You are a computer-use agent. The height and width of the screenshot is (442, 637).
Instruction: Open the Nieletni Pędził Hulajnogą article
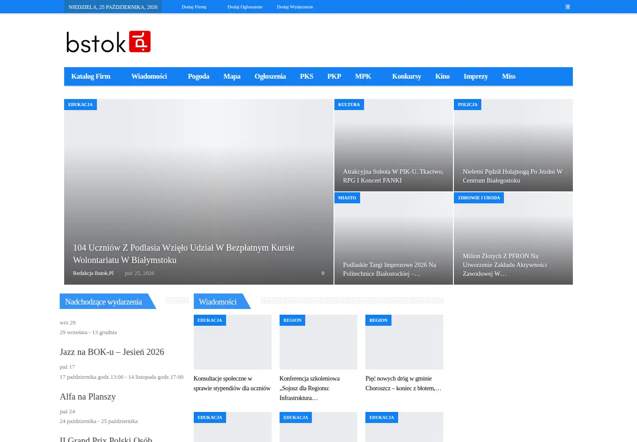513,176
